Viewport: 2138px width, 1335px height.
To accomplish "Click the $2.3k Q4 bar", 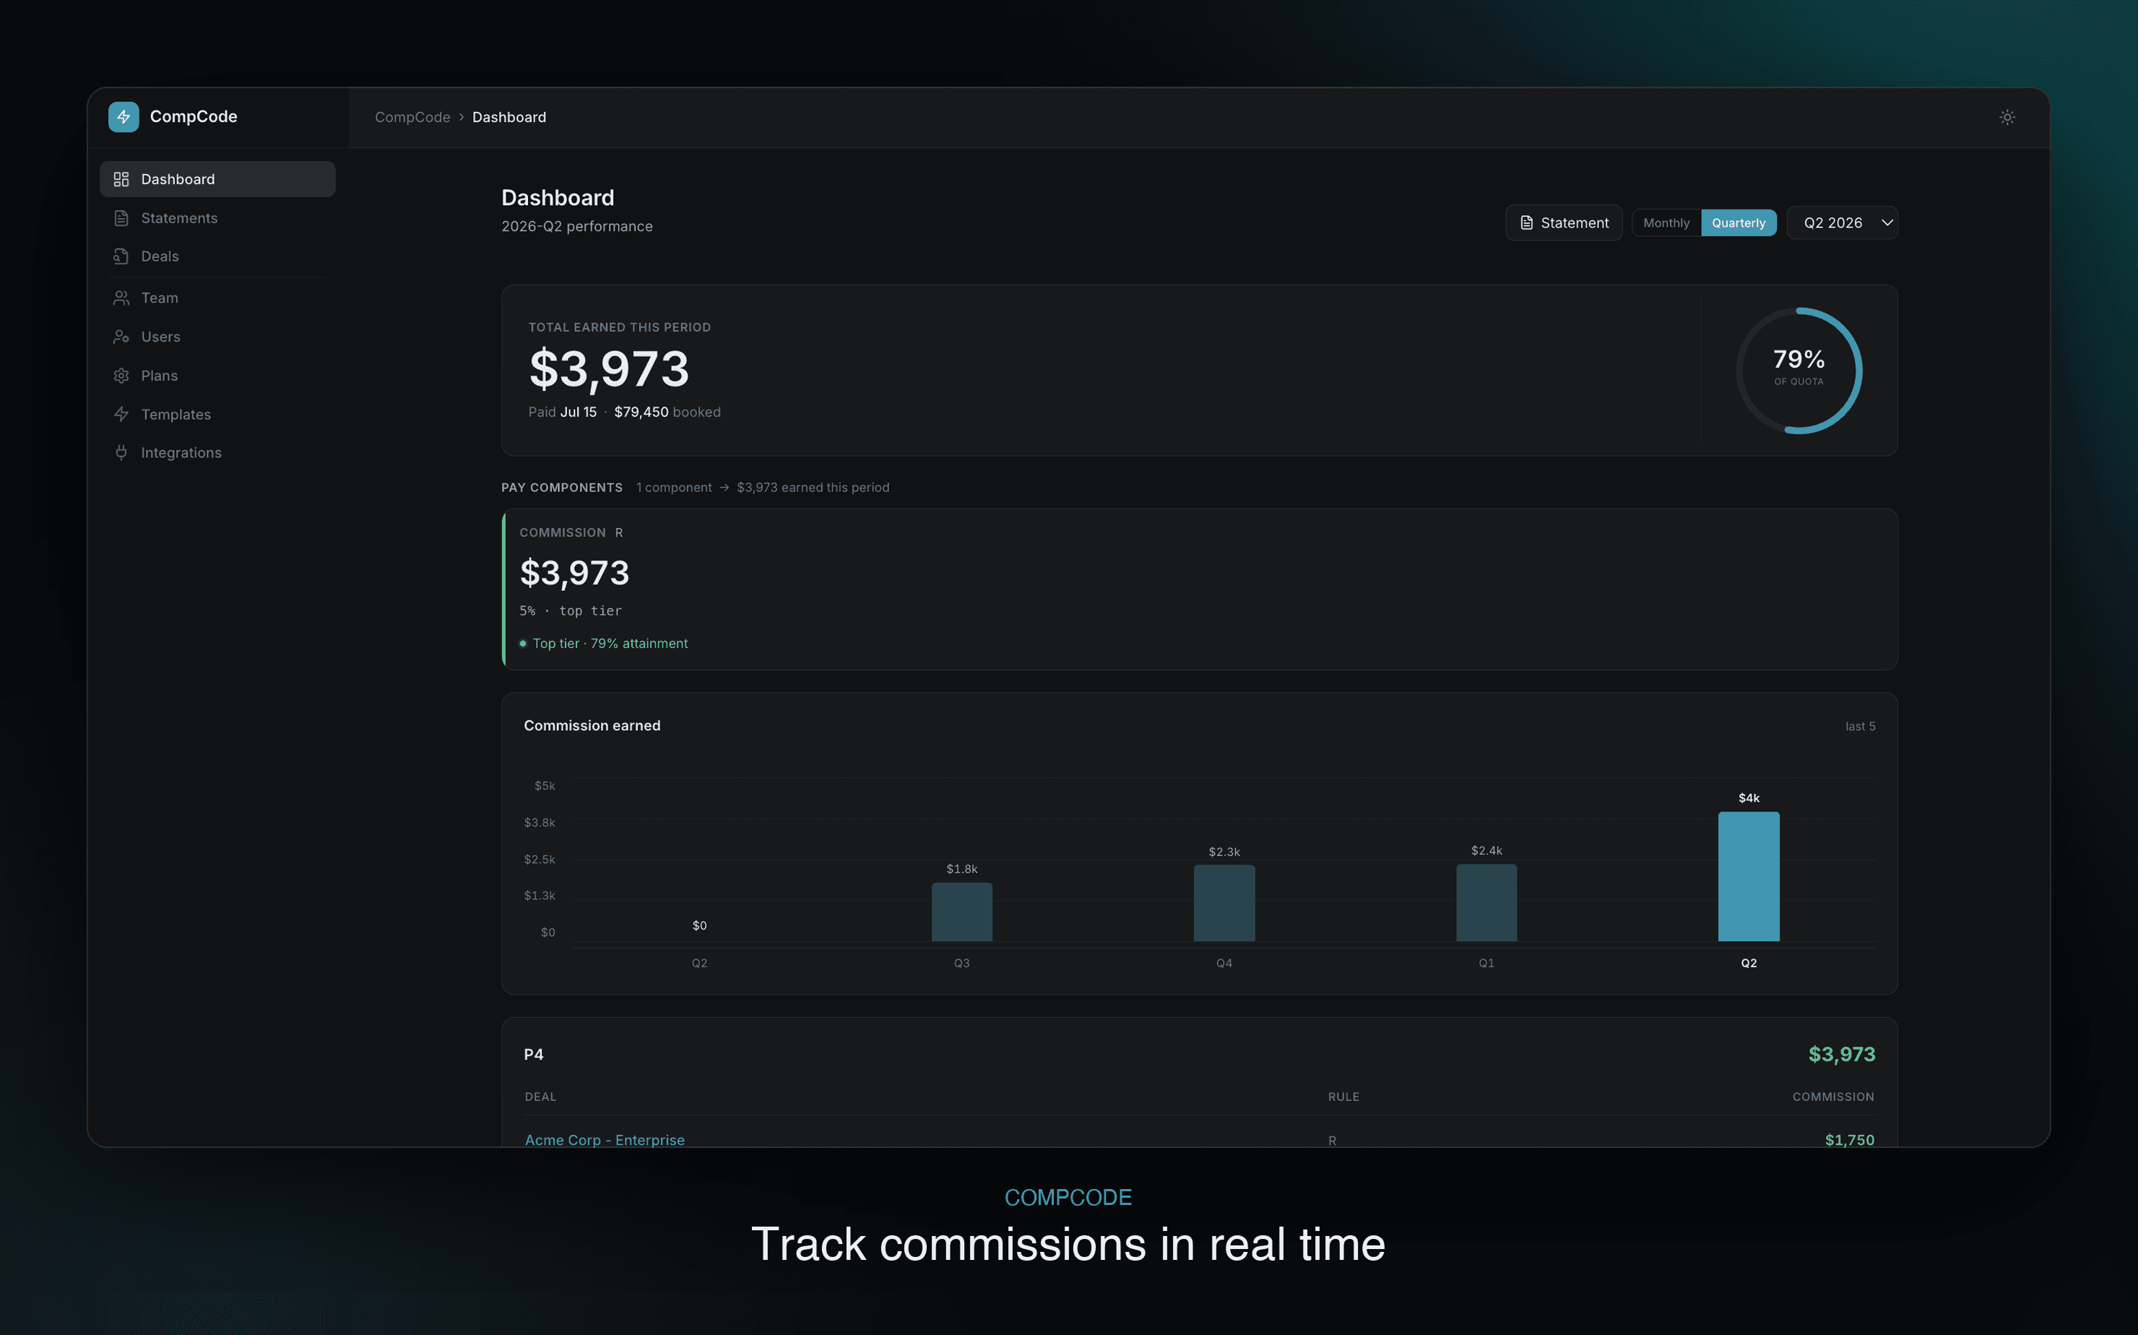I will (1224, 903).
